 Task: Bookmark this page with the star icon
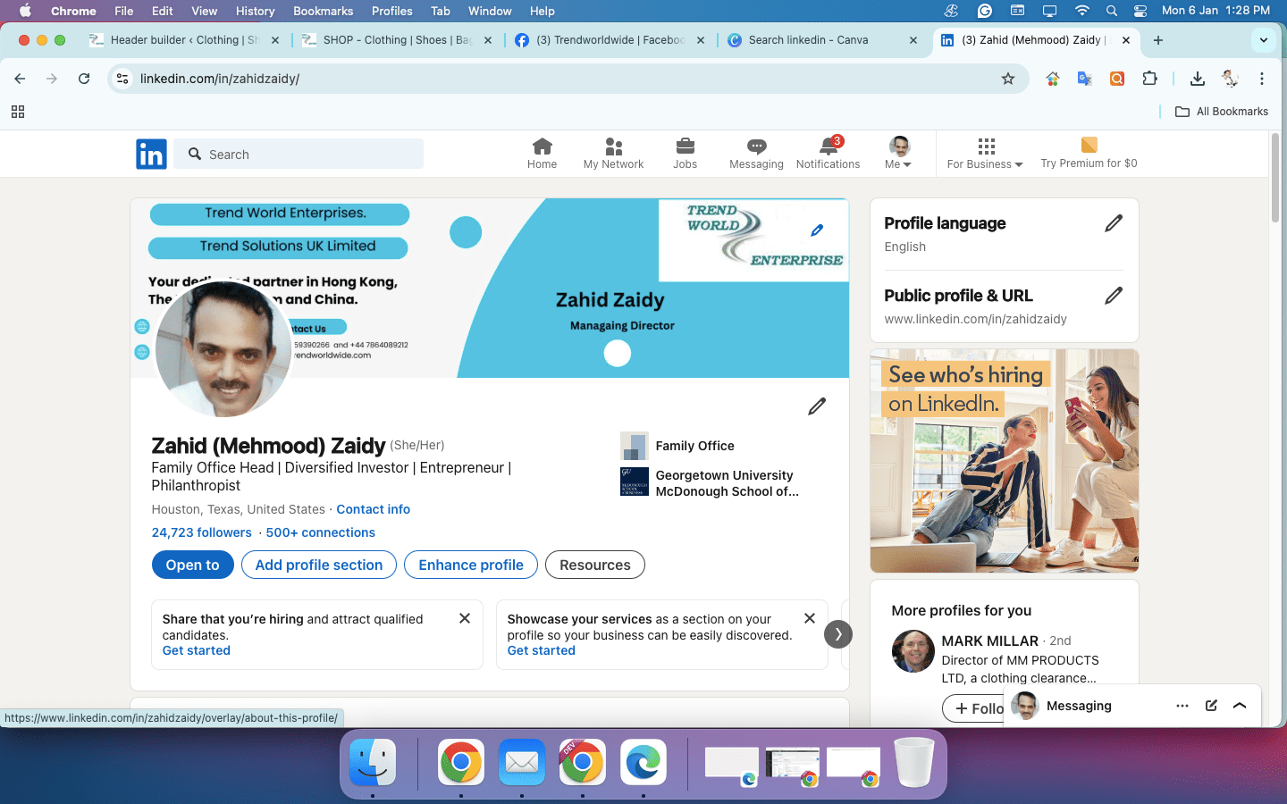[x=1008, y=79]
